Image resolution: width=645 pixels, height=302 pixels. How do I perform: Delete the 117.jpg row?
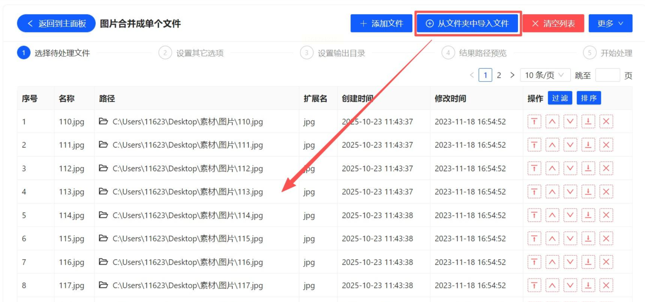[x=606, y=285]
